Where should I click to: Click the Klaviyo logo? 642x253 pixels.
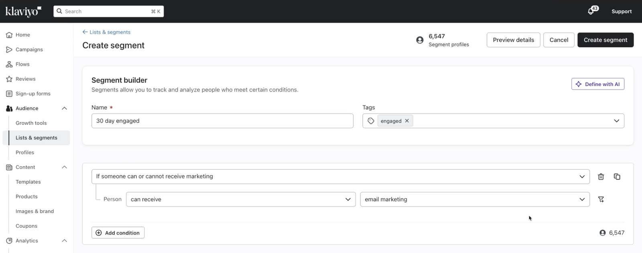23,11
